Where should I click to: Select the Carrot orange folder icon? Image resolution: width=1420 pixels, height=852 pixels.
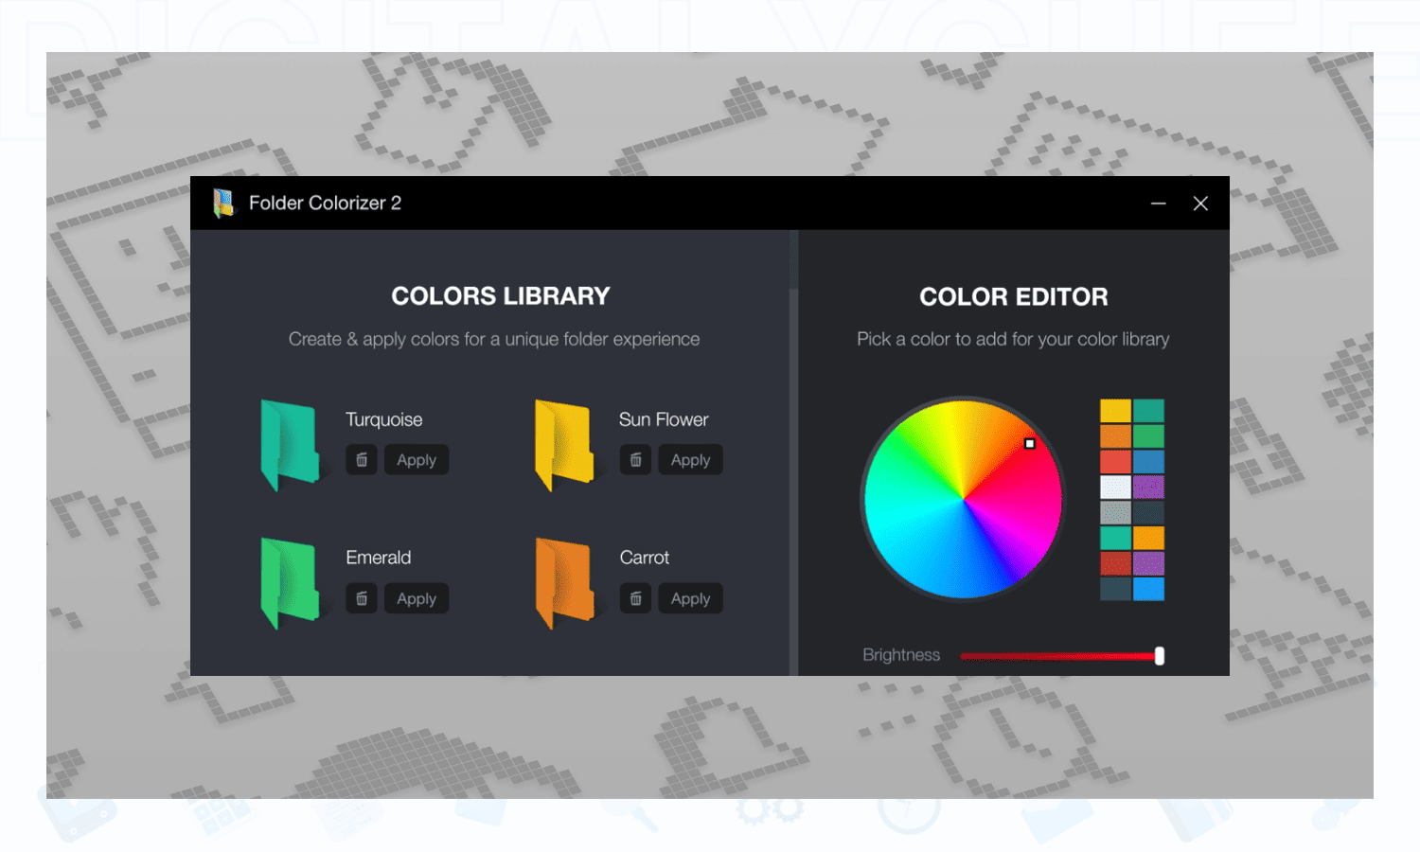tap(564, 583)
